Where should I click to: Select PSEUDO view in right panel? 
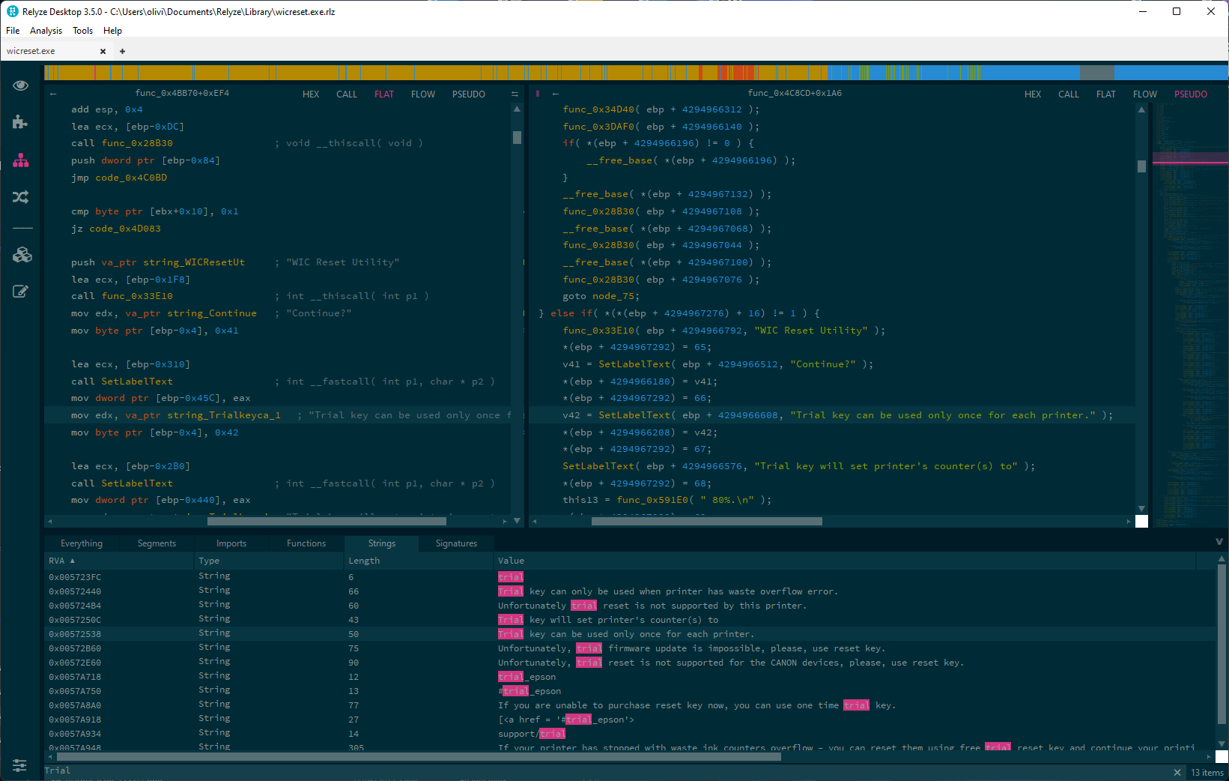pyautogui.click(x=1191, y=94)
